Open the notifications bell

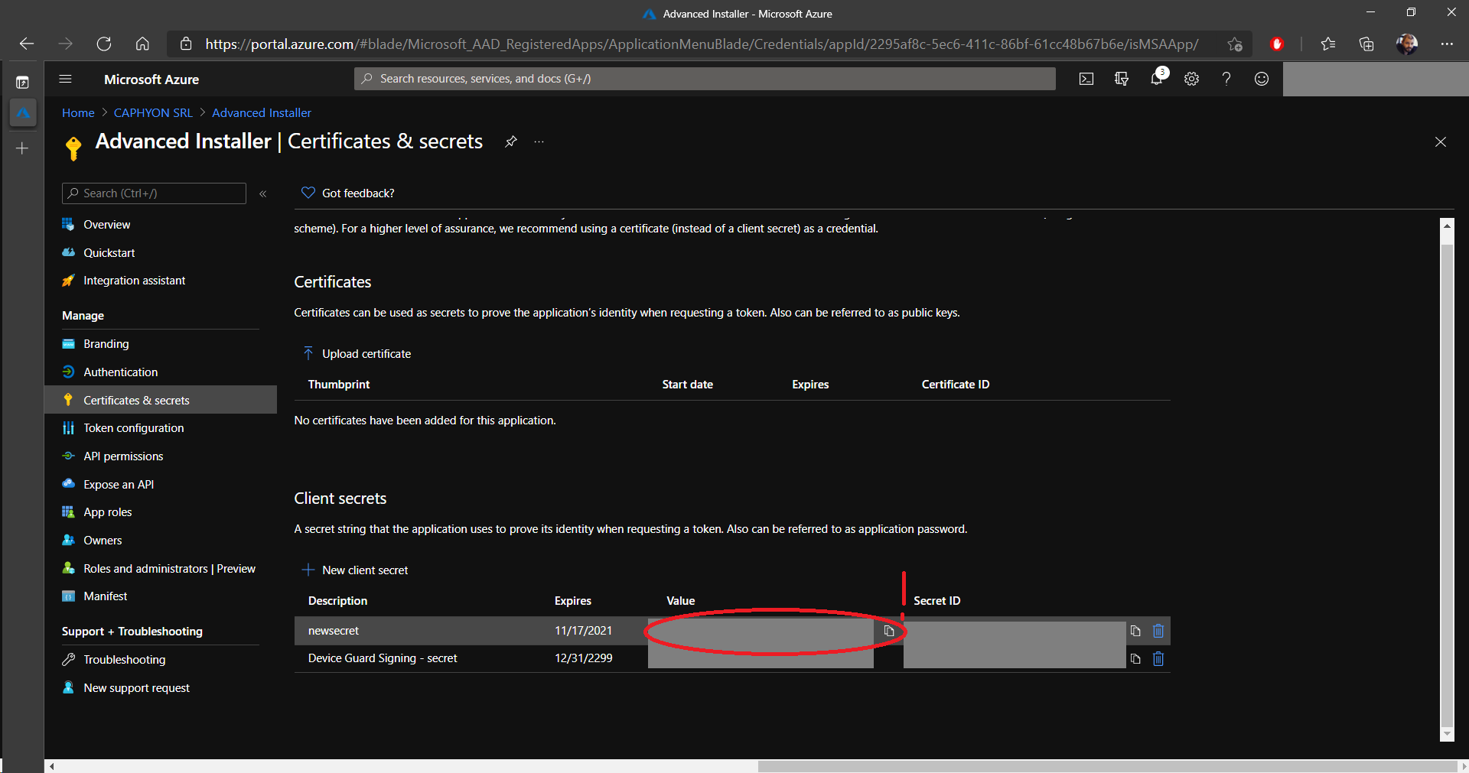coord(1157,78)
